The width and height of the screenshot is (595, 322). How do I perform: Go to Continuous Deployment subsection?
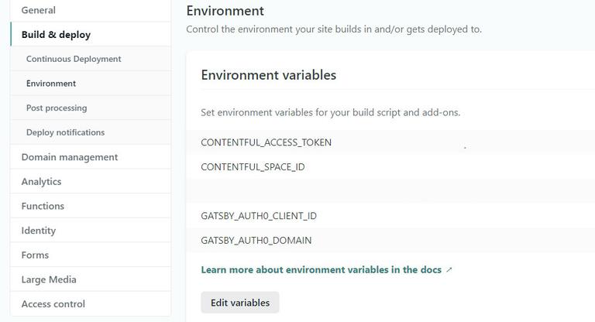tap(74, 59)
